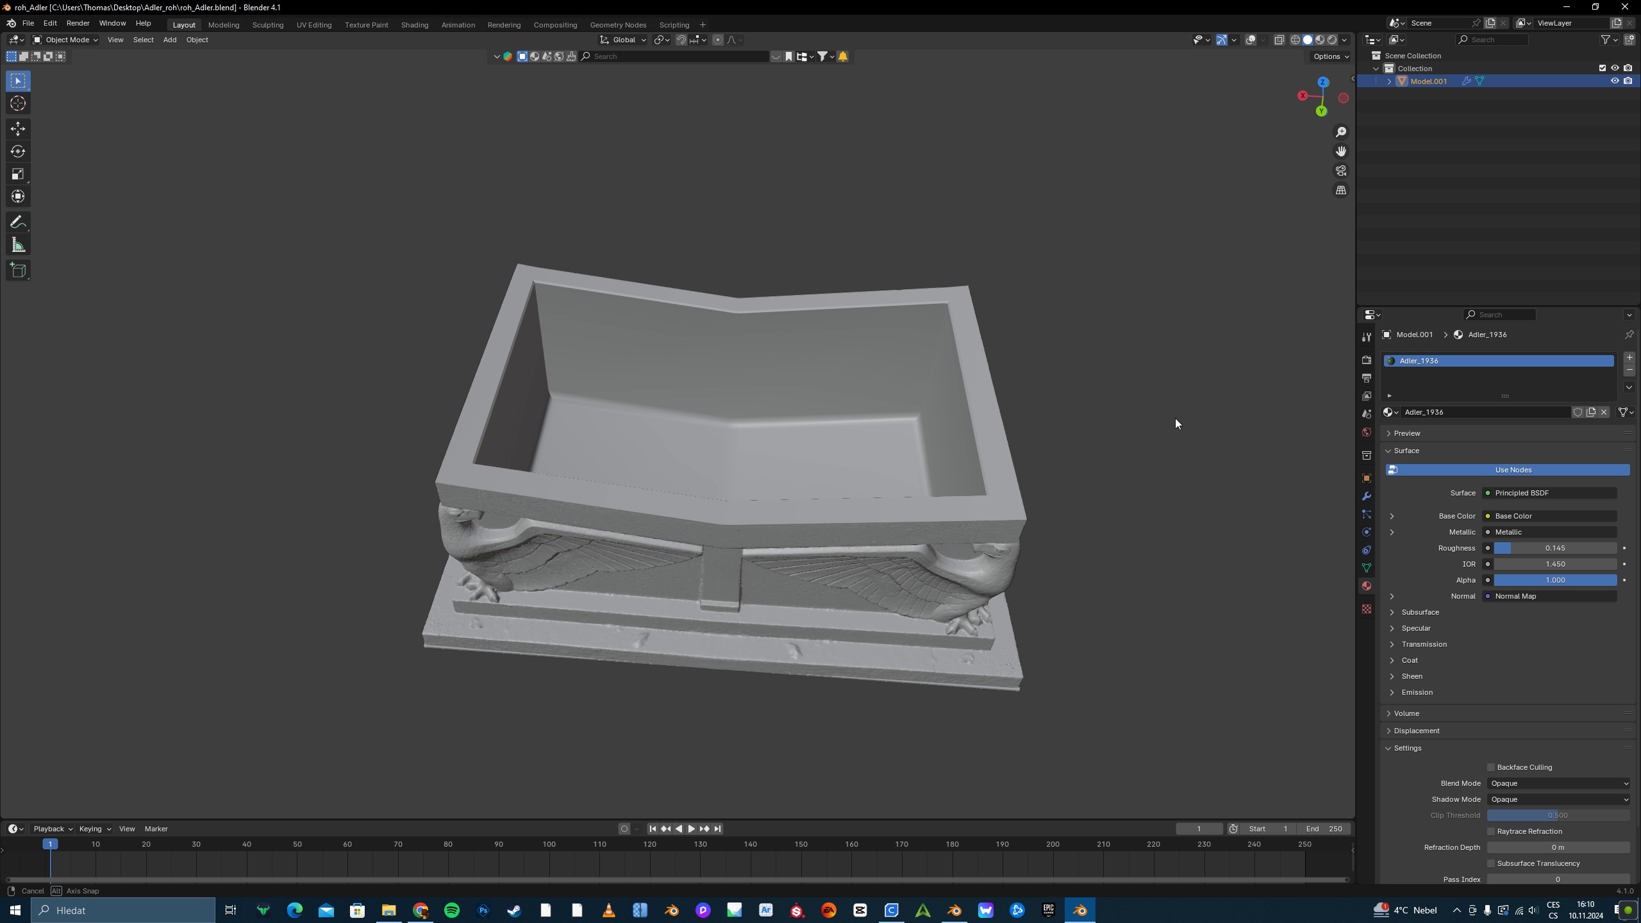Remove the selected material slot
Image resolution: width=1641 pixels, height=923 pixels.
pos(1629,370)
